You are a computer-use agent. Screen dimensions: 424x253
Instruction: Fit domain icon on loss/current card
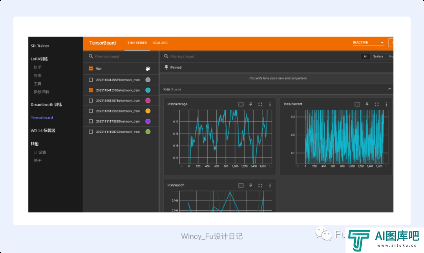click(x=357, y=105)
